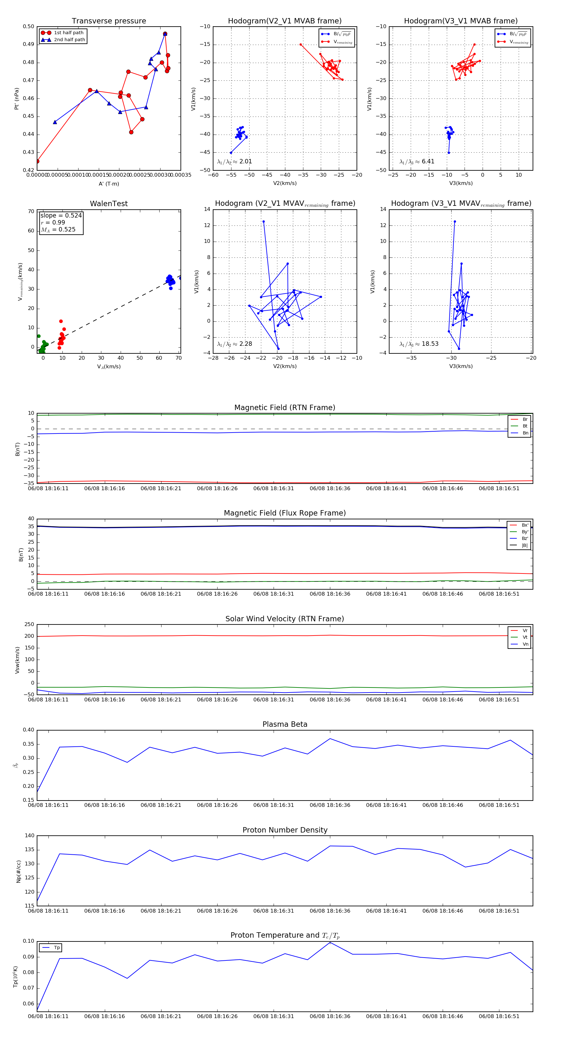Click the "Bt" legend entry
The width and height of the screenshot is (570, 1045).
[x=519, y=426]
